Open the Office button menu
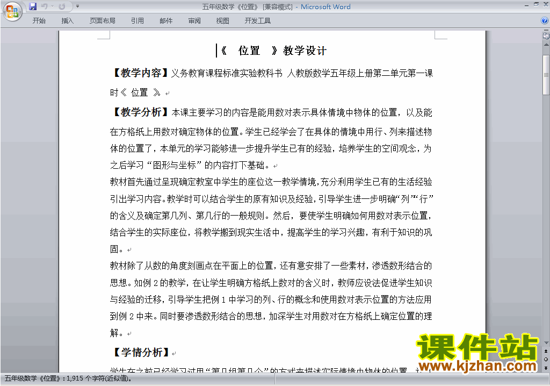This screenshot has height=386, width=550. click(x=13, y=12)
